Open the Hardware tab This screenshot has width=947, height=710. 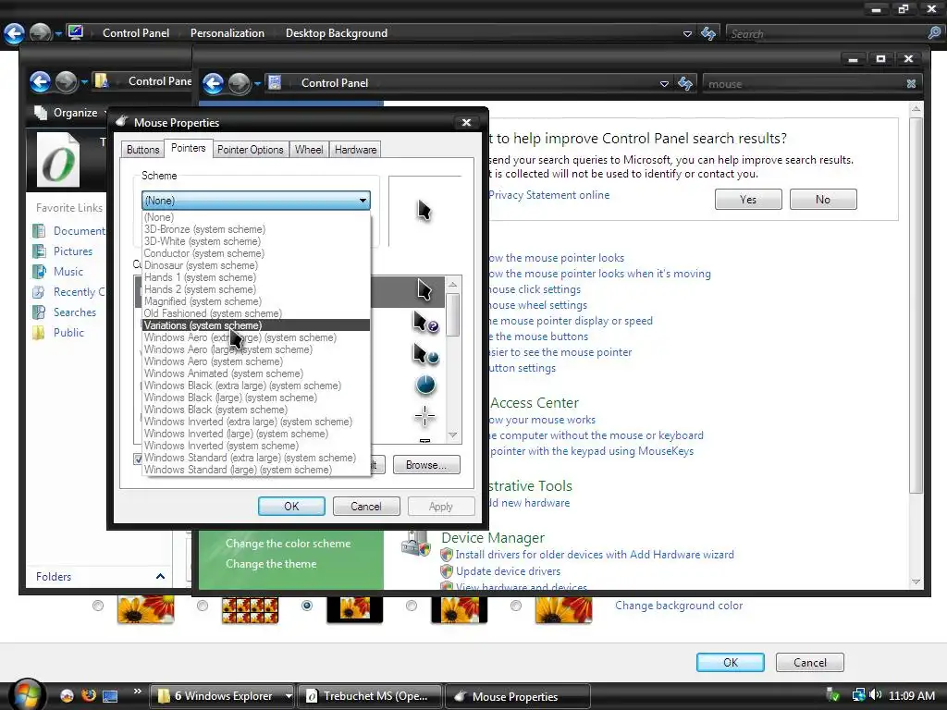click(355, 150)
